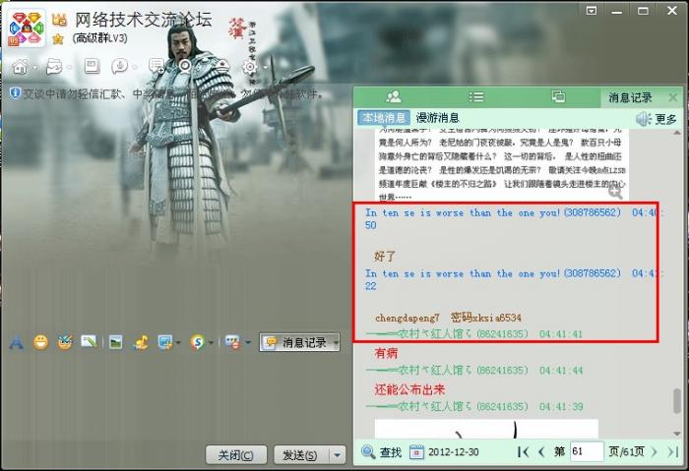This screenshot has height=471, width=689.
Task: Go to first page of records
Action: coord(523,451)
